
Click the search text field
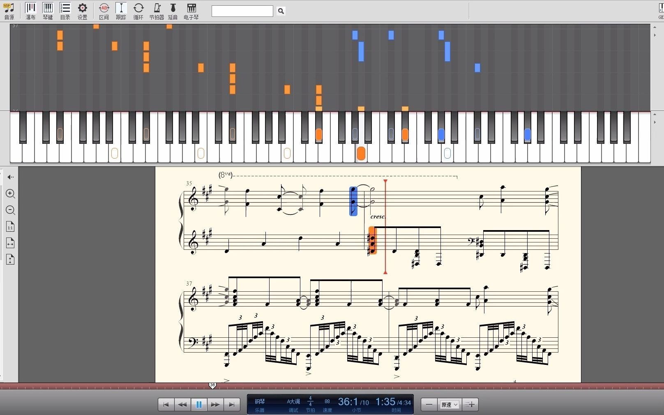click(242, 11)
